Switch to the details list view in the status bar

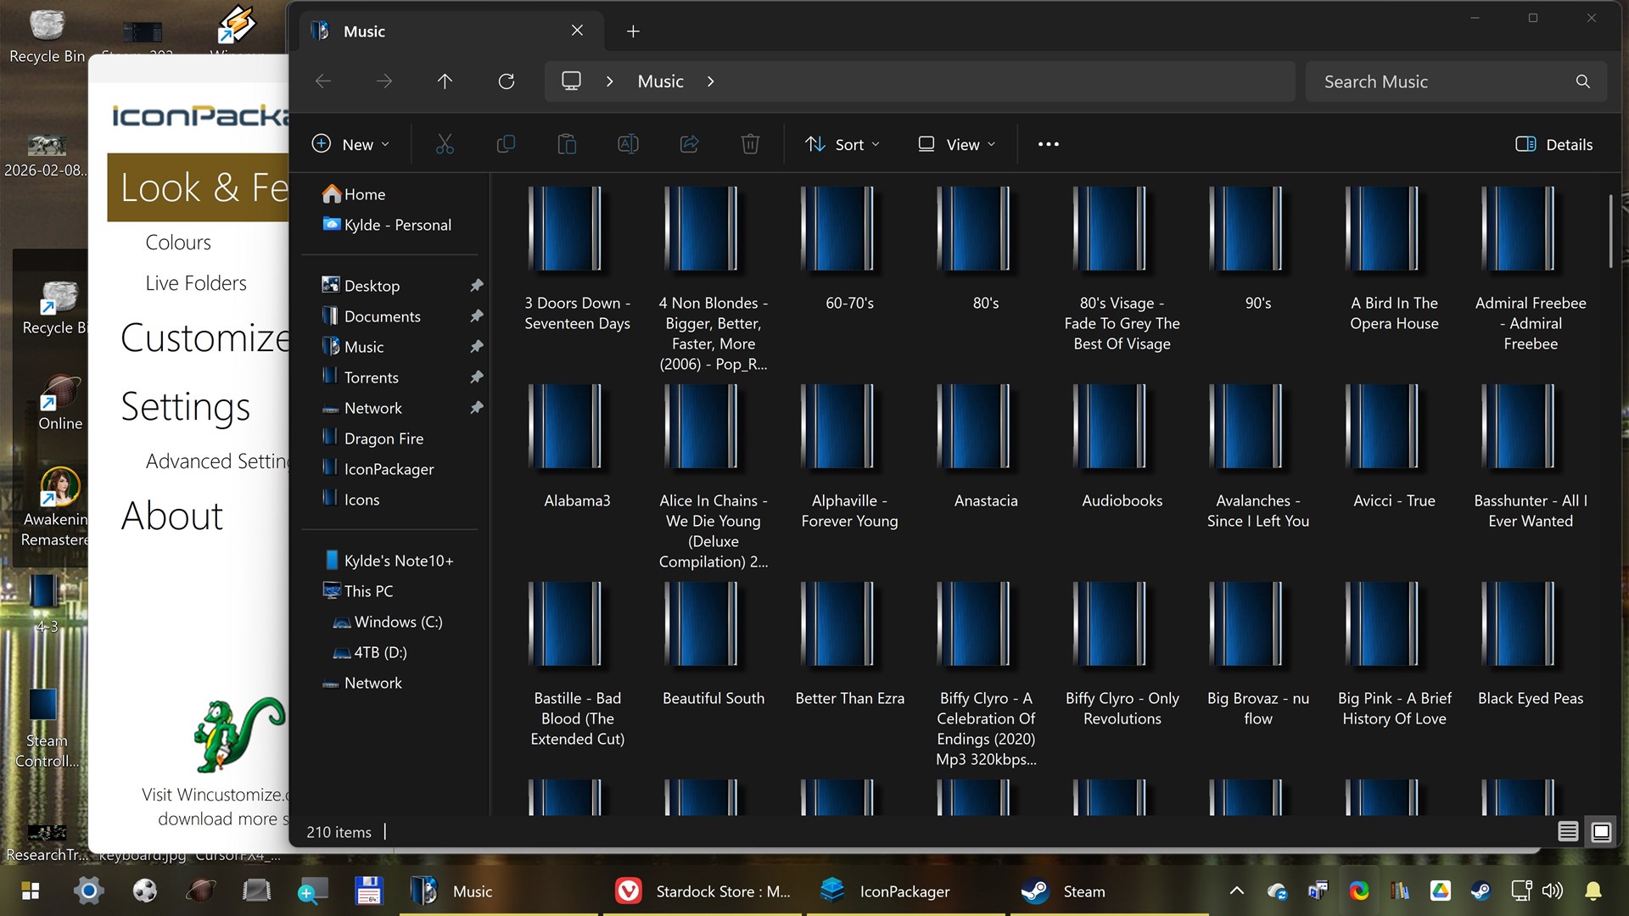pyautogui.click(x=1568, y=832)
